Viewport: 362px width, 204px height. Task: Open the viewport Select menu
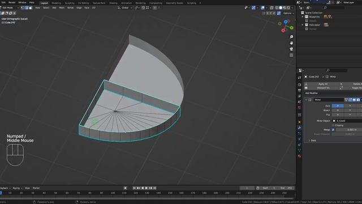pos(46,7)
